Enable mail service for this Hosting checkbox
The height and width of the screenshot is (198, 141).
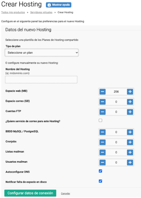point(100,120)
